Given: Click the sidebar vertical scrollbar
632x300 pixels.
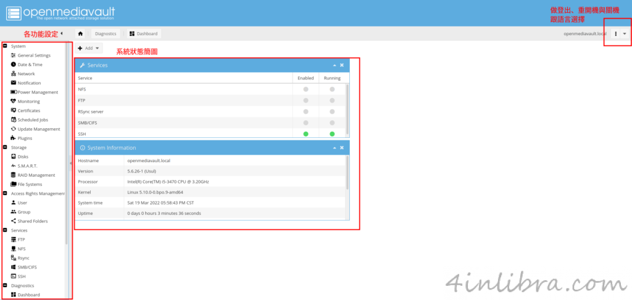Looking at the screenshot, I should 67,142.
